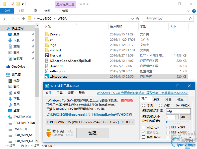Select the logs folder icon
This screenshot has width=197, height=149.
click(47, 45)
